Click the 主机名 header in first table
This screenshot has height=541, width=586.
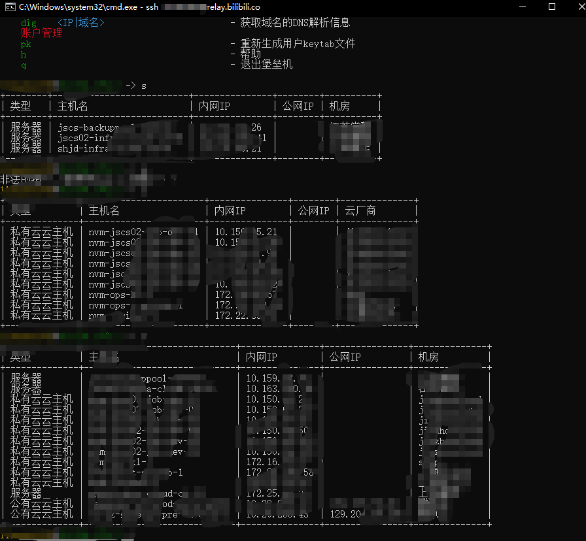(73, 106)
